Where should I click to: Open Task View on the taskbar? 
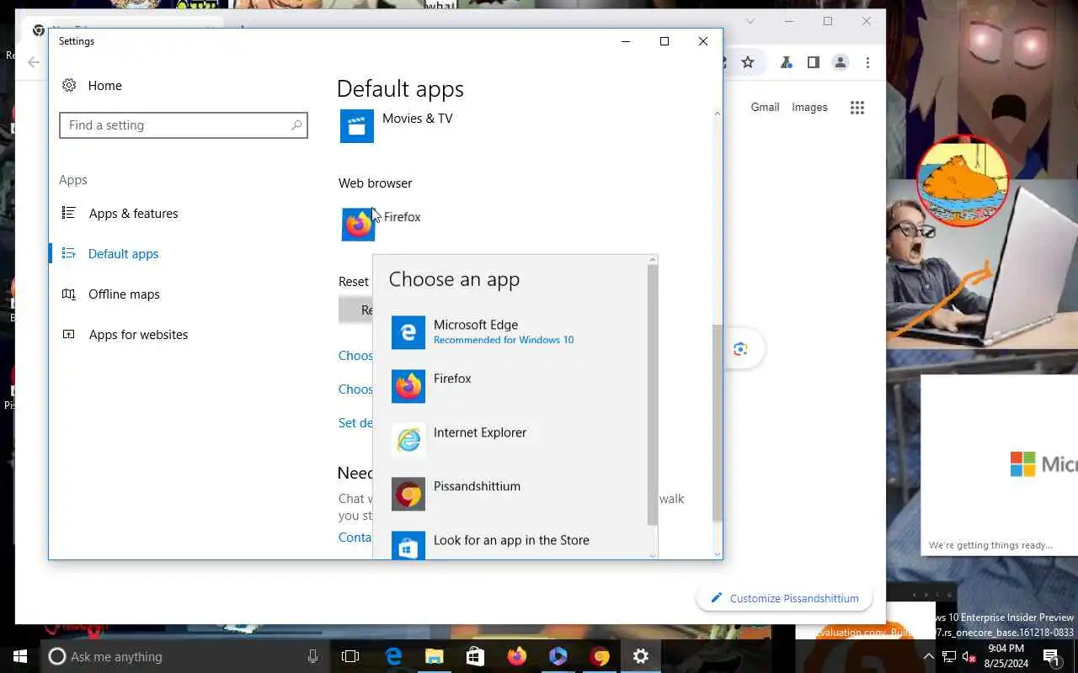pyautogui.click(x=350, y=656)
